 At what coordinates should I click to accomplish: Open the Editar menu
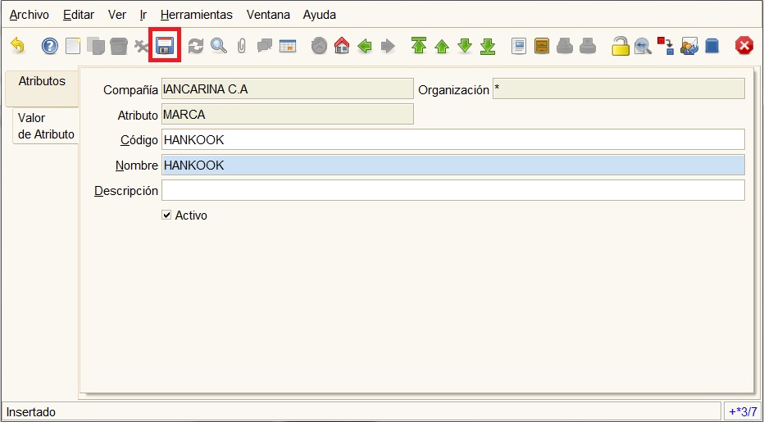pyautogui.click(x=79, y=15)
